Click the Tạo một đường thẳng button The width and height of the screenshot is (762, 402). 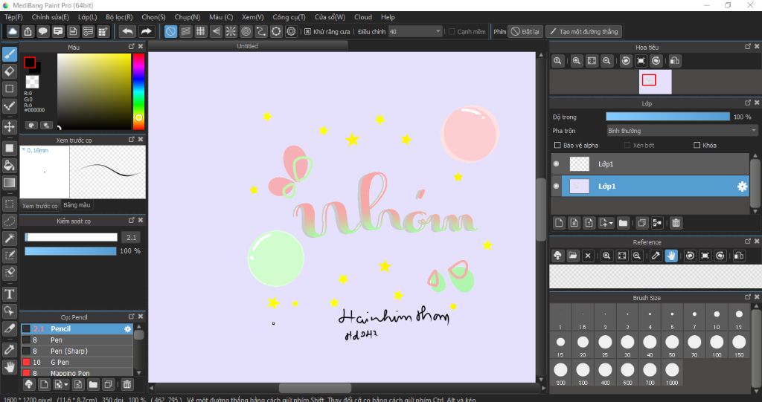[583, 31]
